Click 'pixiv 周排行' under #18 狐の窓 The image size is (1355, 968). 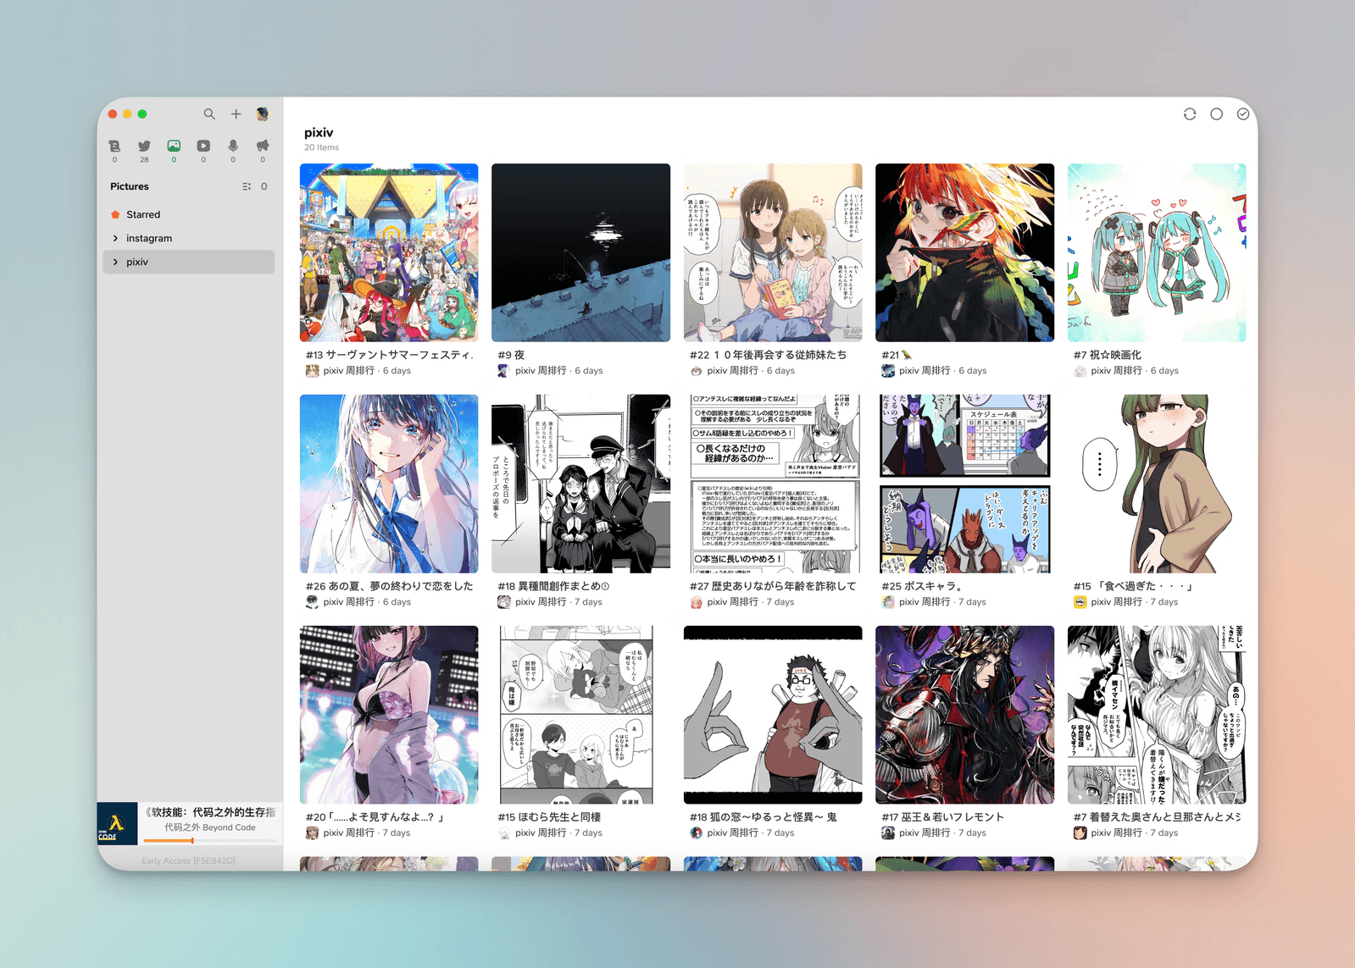(x=733, y=833)
